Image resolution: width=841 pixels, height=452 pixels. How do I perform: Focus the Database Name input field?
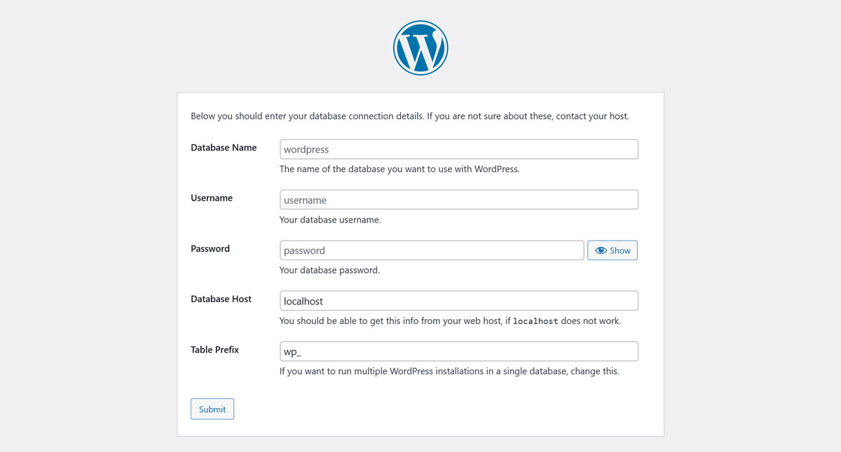tap(458, 149)
